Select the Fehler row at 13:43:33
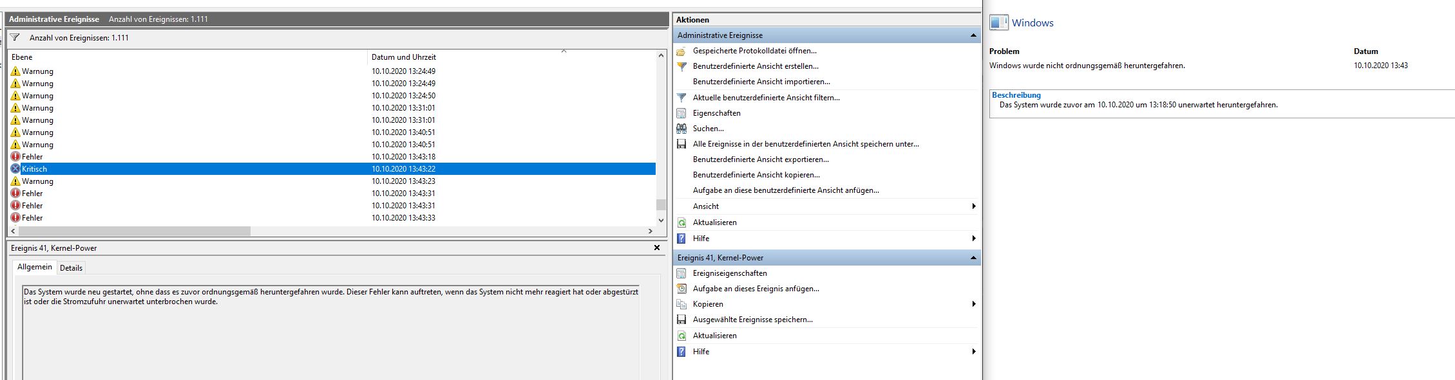 [332, 217]
